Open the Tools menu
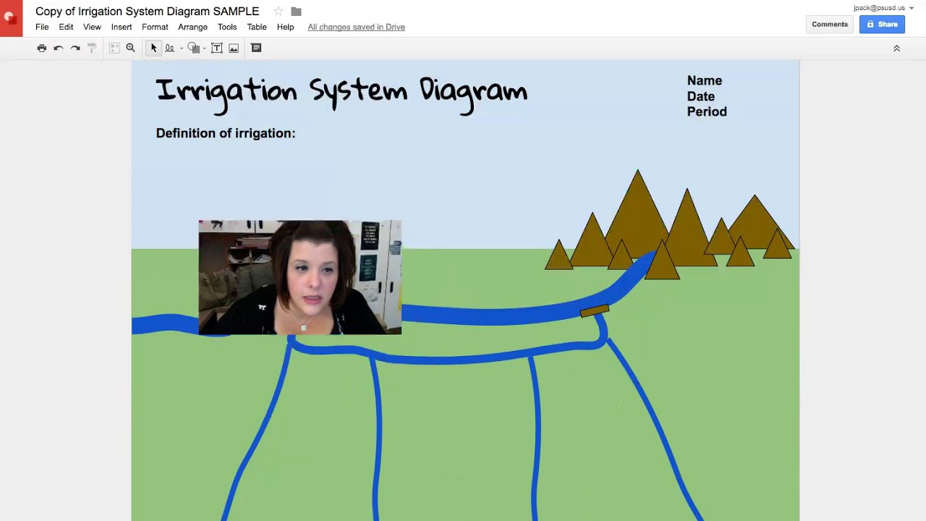The width and height of the screenshot is (926, 521). point(227,27)
